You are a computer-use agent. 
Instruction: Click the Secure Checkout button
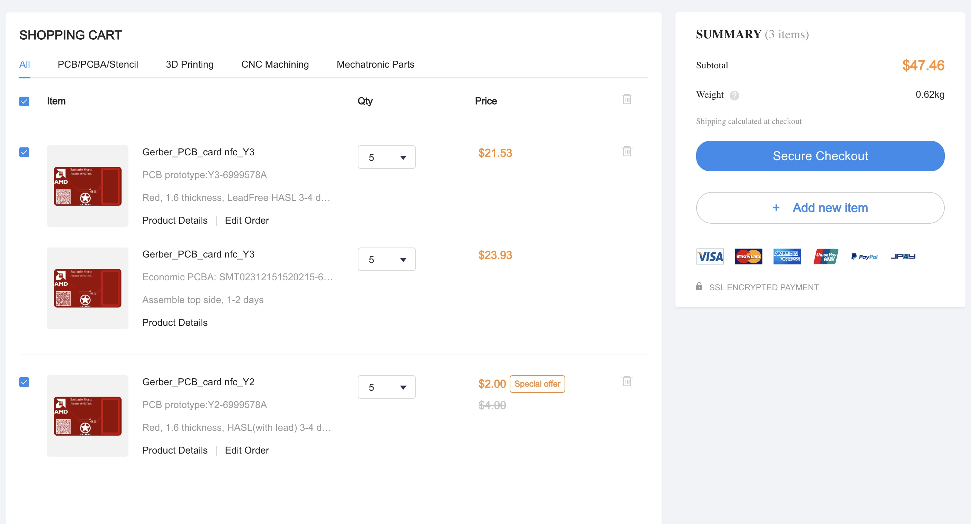[820, 156]
